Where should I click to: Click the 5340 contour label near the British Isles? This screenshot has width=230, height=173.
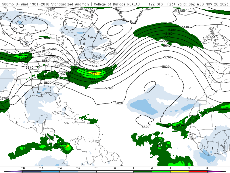pos(185,27)
